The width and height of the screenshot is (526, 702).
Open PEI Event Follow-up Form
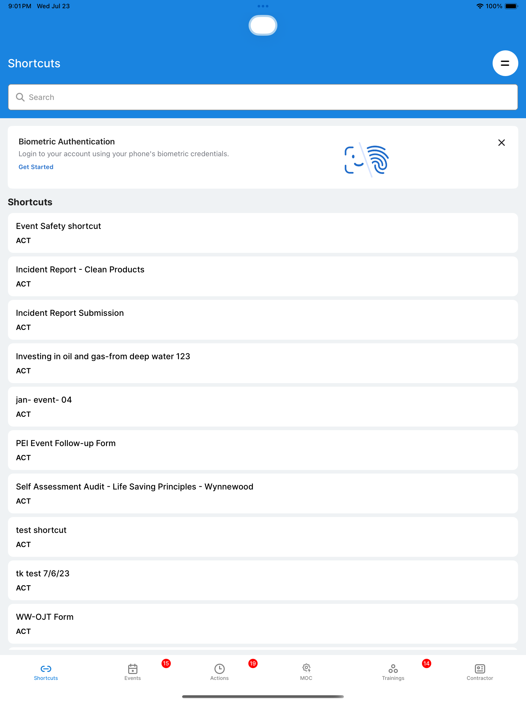click(263, 450)
